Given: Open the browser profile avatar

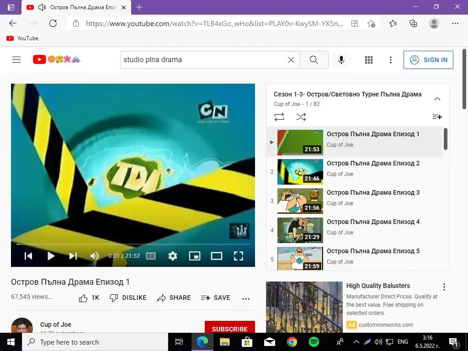Looking at the screenshot, I should tap(434, 23).
